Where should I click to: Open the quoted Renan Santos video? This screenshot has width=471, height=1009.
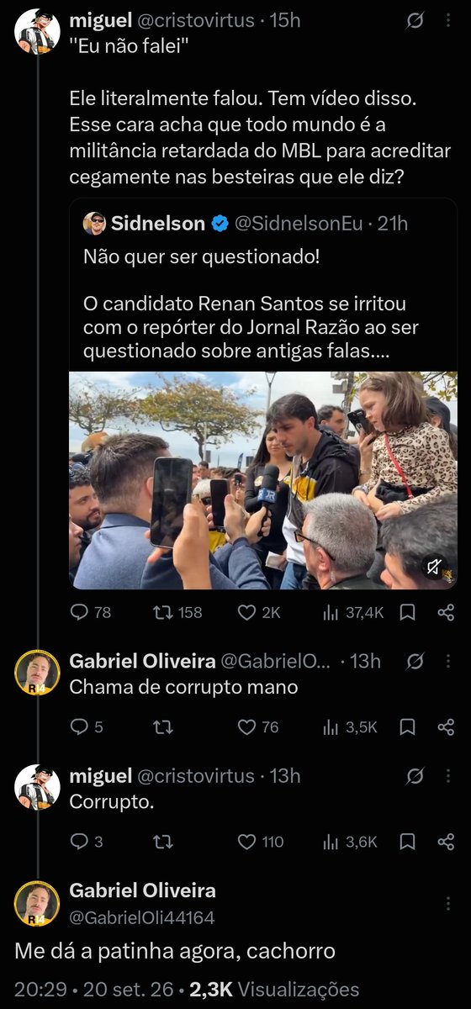pos(263,480)
